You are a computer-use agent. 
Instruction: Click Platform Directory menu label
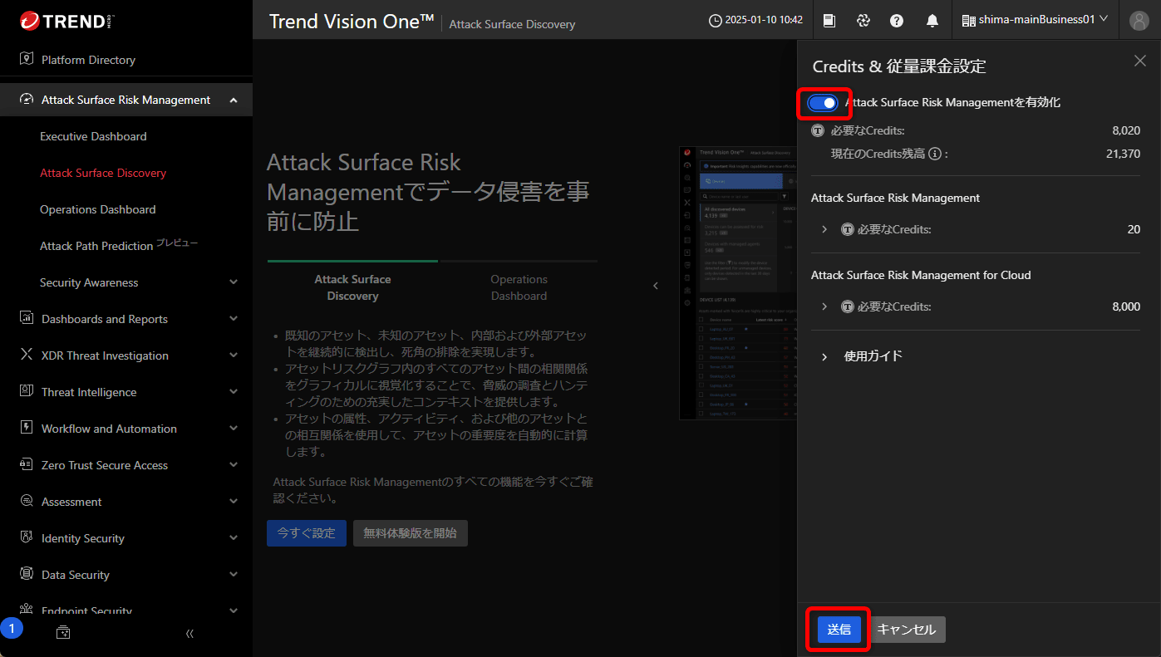tap(88, 60)
